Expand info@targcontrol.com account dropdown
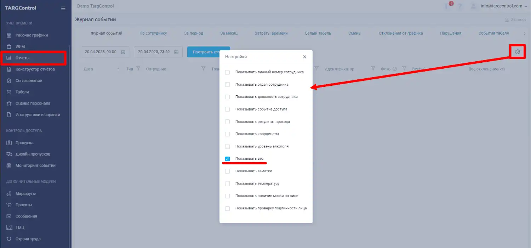Viewport: 531px width, 248px height. click(503, 6)
